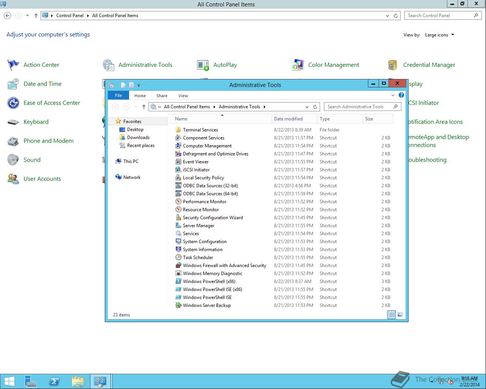
Task: Open Control Panel recent locations dropdown
Action: coord(27,16)
